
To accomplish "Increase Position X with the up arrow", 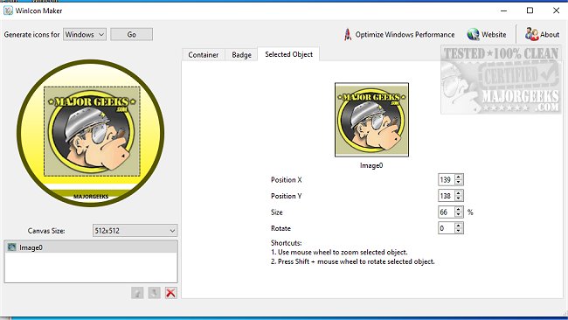I will (x=459, y=177).
